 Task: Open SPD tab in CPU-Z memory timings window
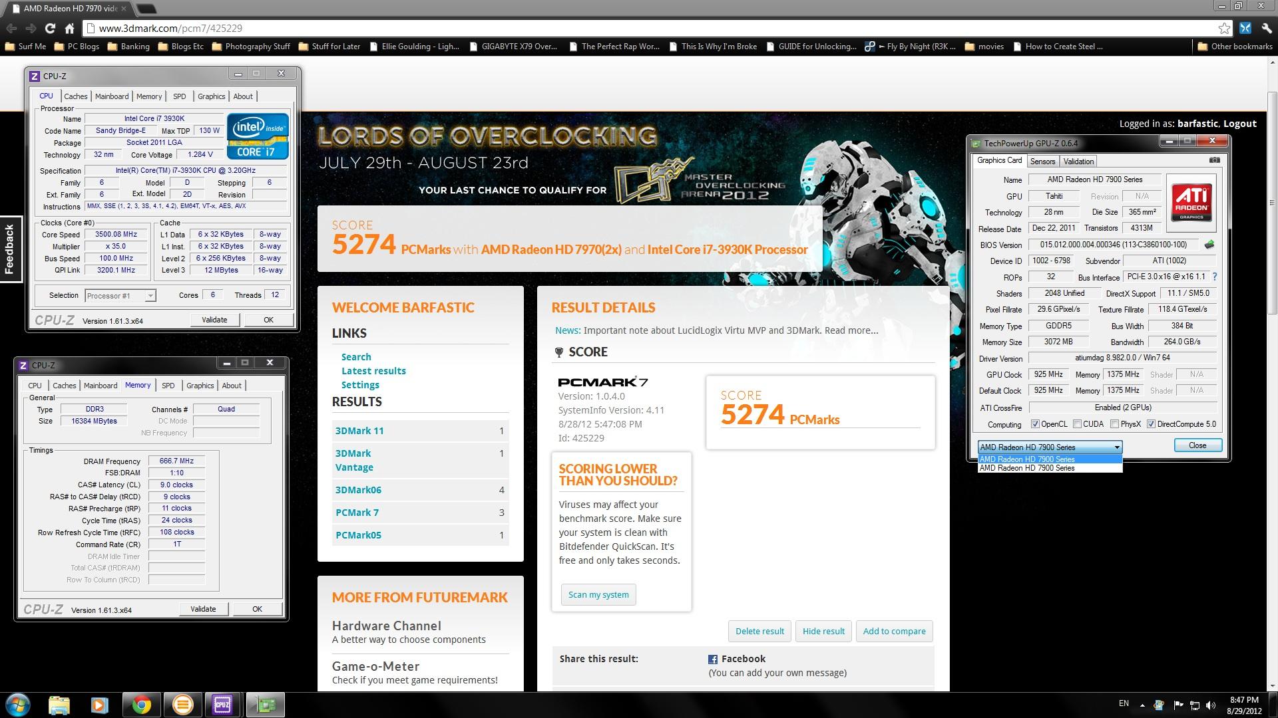(x=168, y=386)
